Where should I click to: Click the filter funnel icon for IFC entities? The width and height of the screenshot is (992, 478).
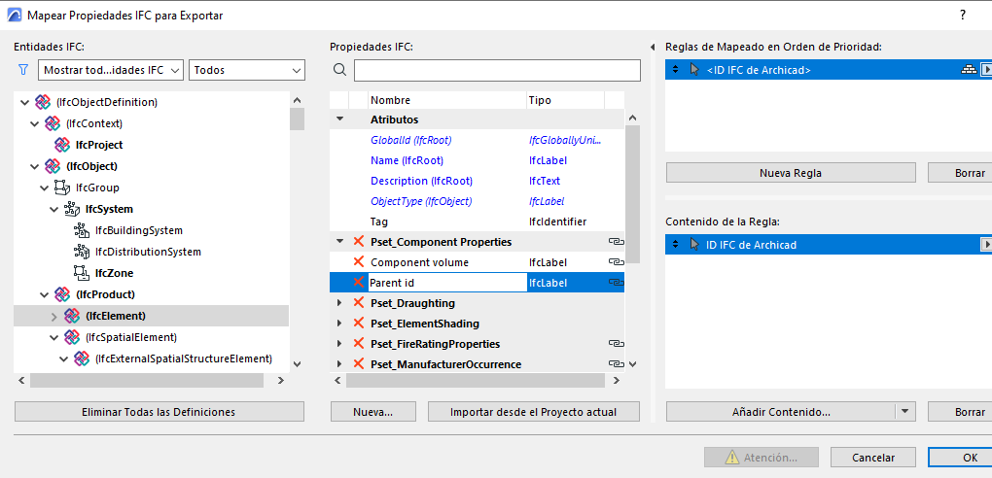click(23, 70)
